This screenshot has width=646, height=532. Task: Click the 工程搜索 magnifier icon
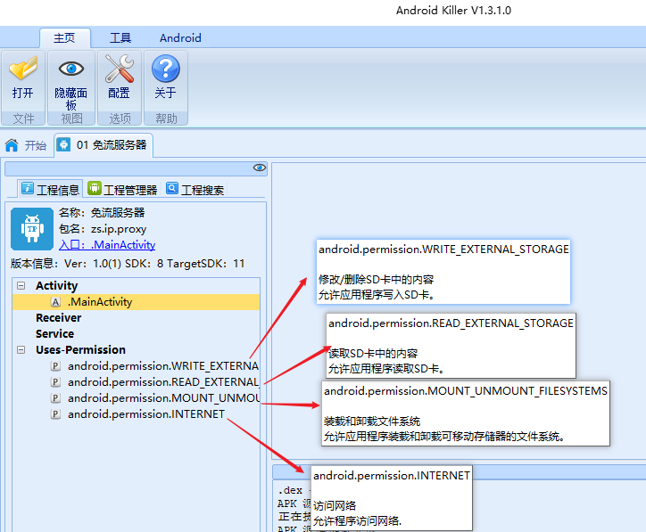[172, 188]
